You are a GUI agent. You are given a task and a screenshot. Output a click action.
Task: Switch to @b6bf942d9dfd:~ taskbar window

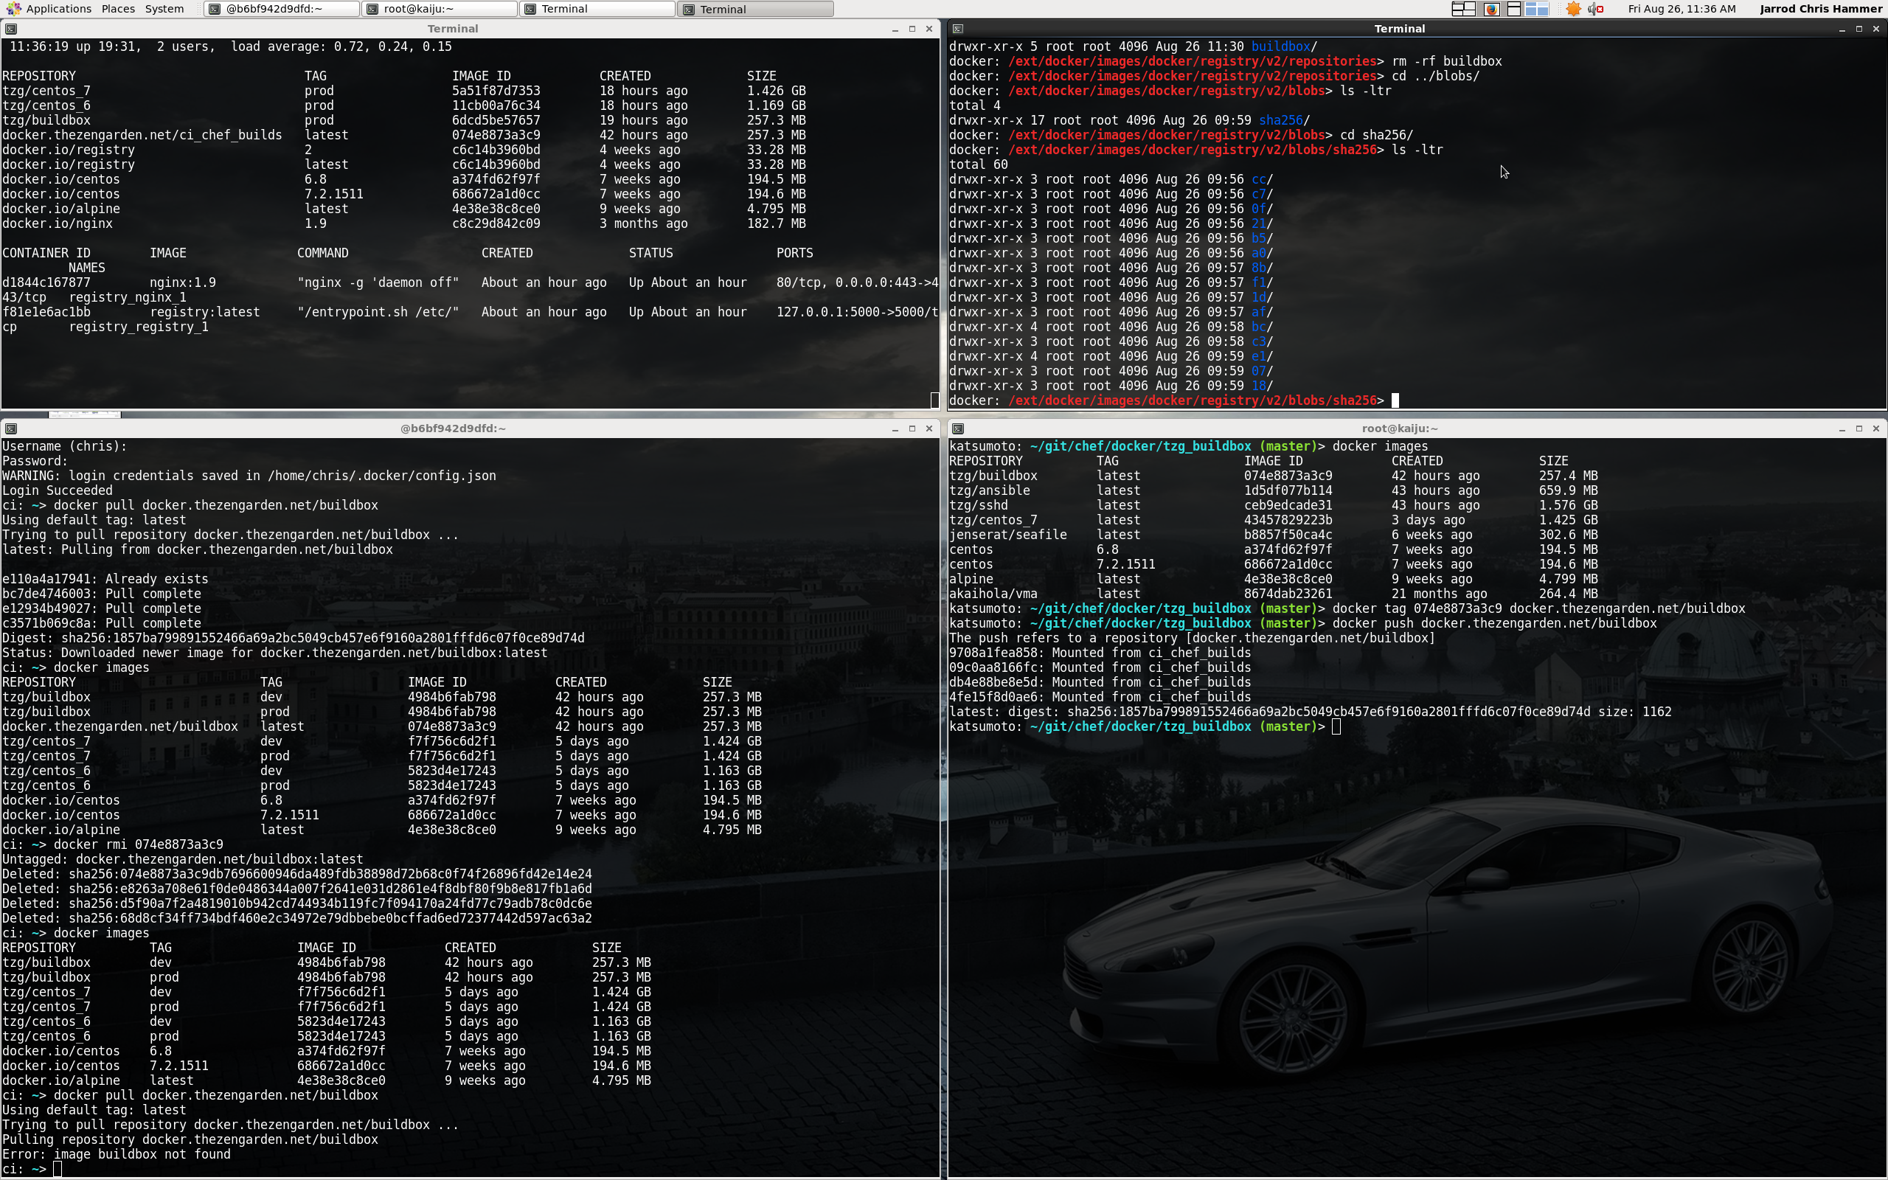pos(282,9)
